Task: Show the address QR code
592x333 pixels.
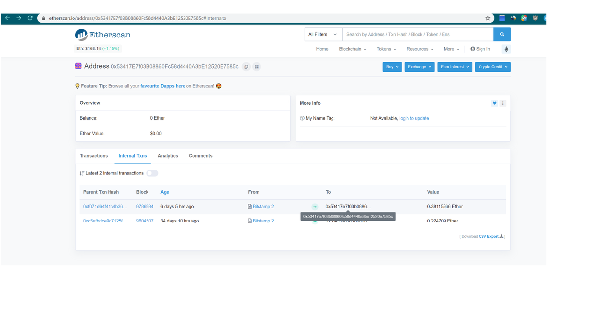Action: pyautogui.click(x=257, y=67)
